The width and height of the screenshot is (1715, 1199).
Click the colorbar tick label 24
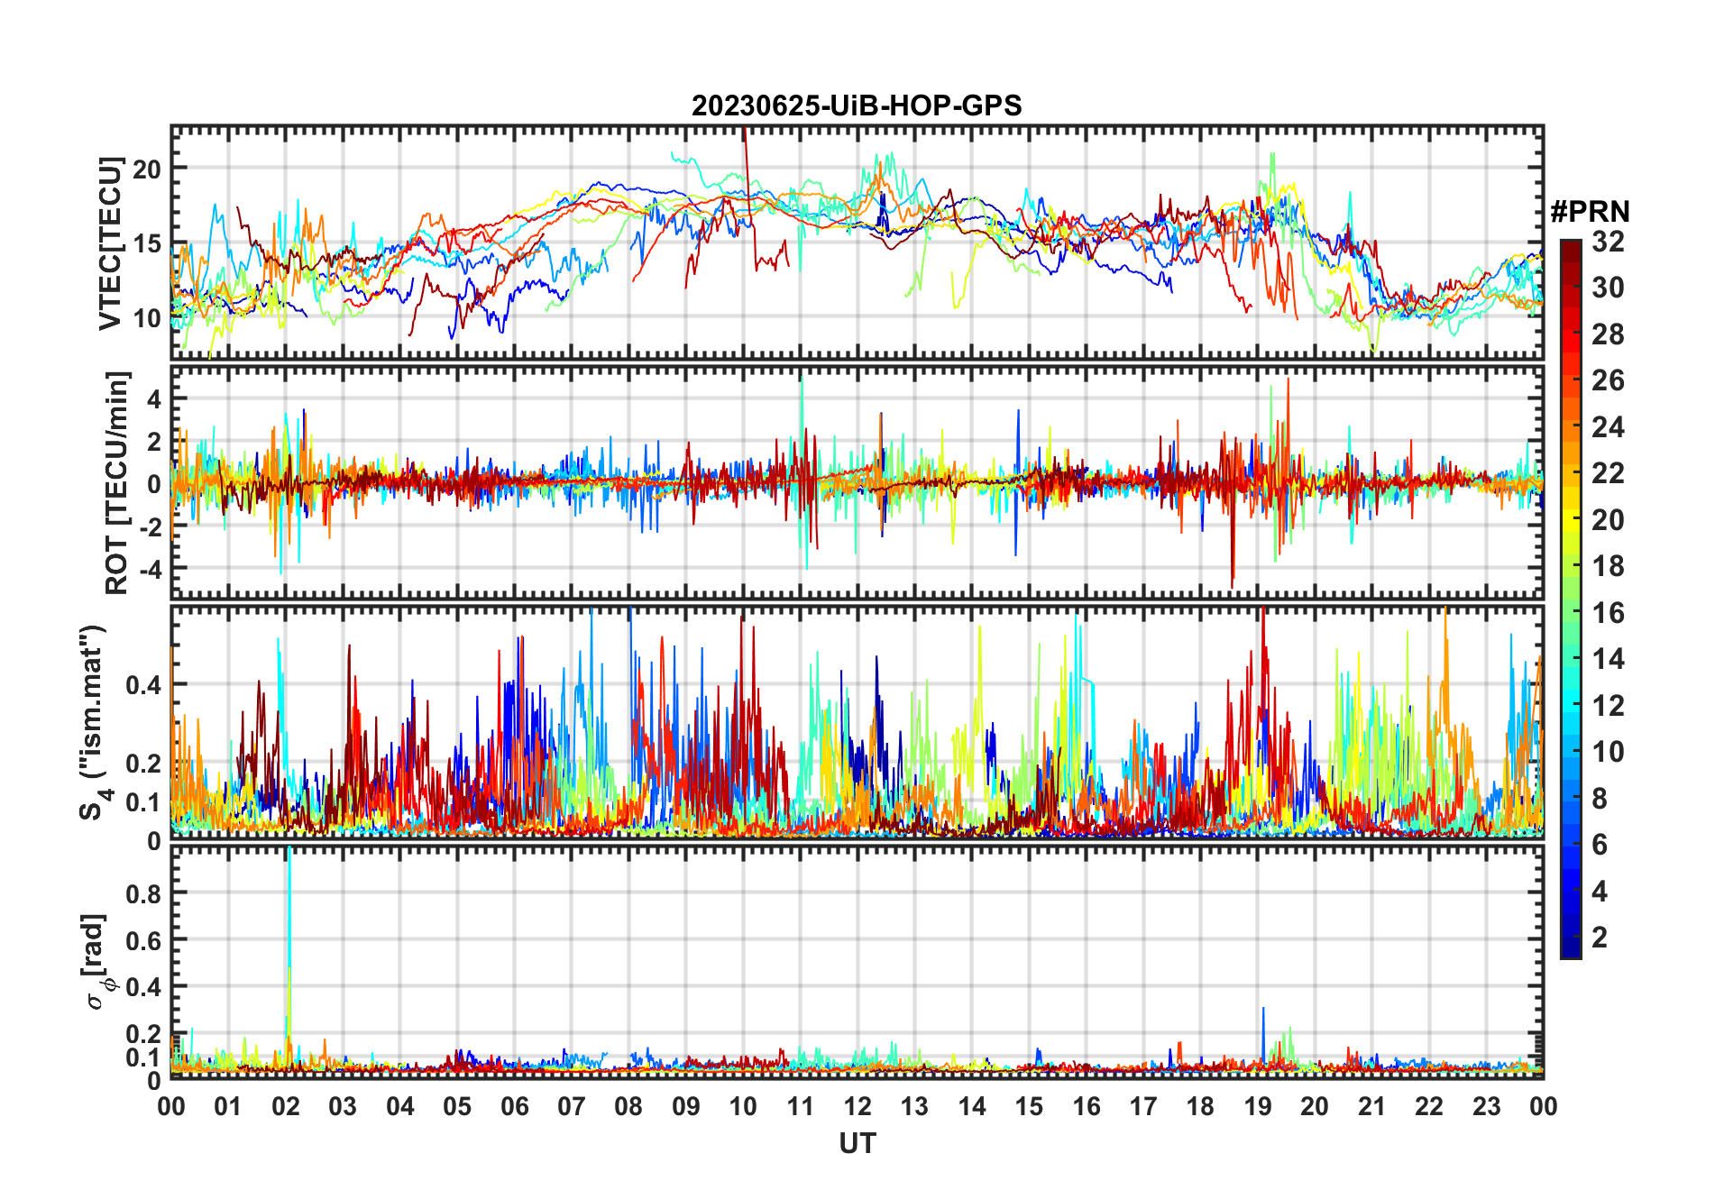tap(1608, 427)
